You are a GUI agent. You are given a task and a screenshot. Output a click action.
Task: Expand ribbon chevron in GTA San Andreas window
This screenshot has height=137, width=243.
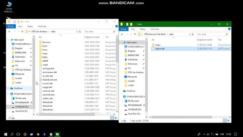(x=113, y=26)
